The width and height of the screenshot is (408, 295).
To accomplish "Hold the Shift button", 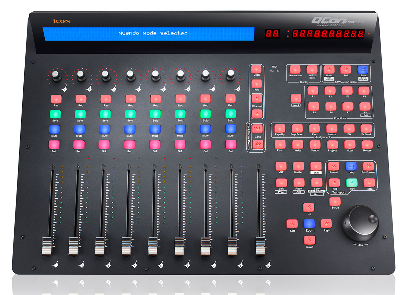I will tap(316, 166).
